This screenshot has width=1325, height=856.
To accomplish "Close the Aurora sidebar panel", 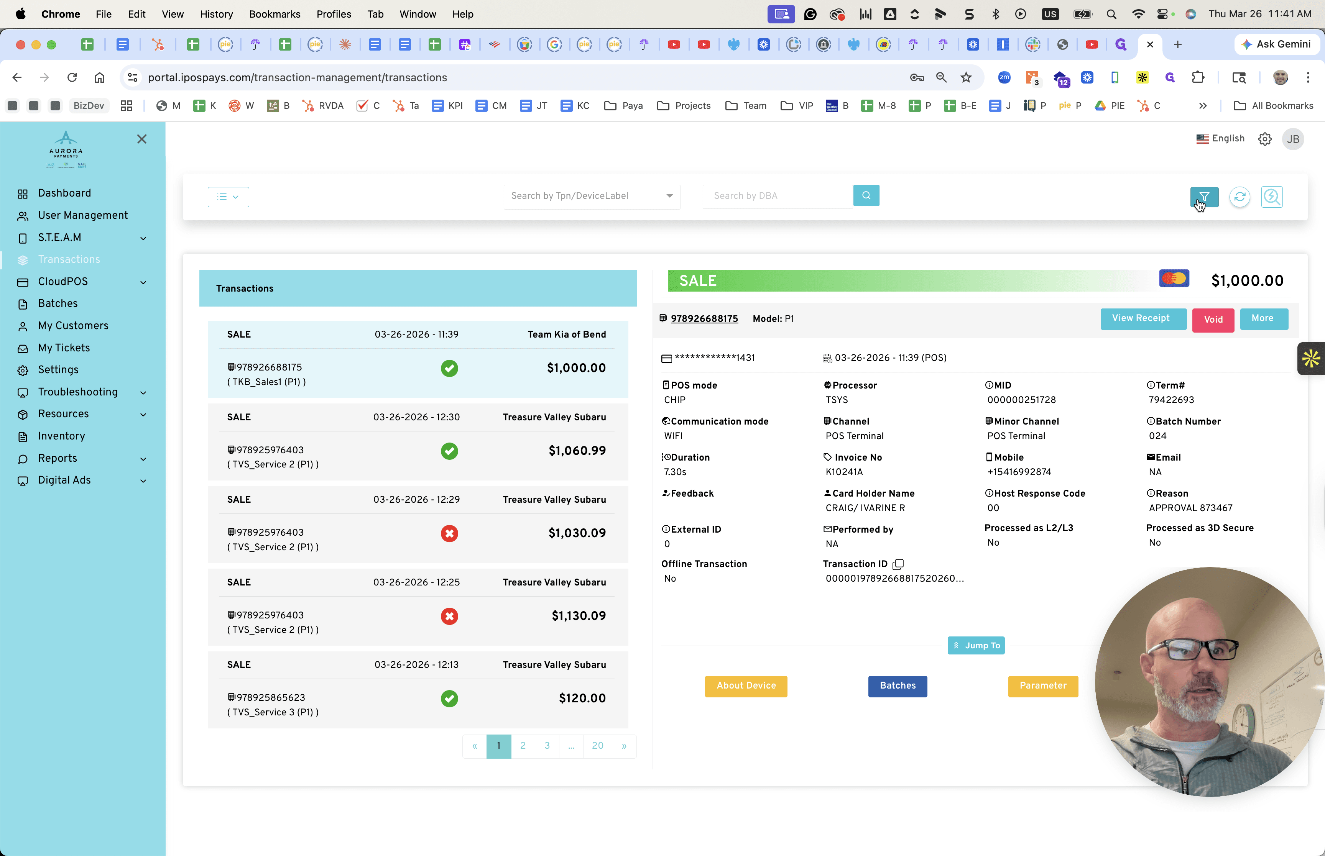I will click(142, 139).
